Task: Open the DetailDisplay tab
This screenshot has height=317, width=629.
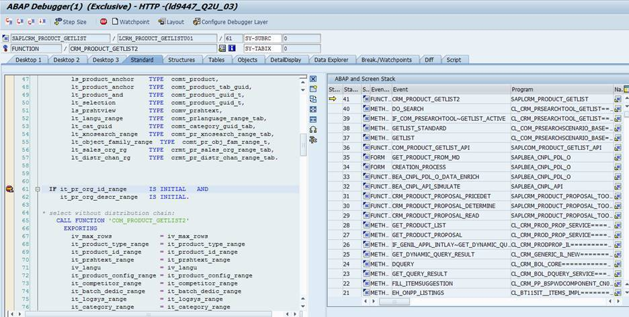Action: click(285, 60)
